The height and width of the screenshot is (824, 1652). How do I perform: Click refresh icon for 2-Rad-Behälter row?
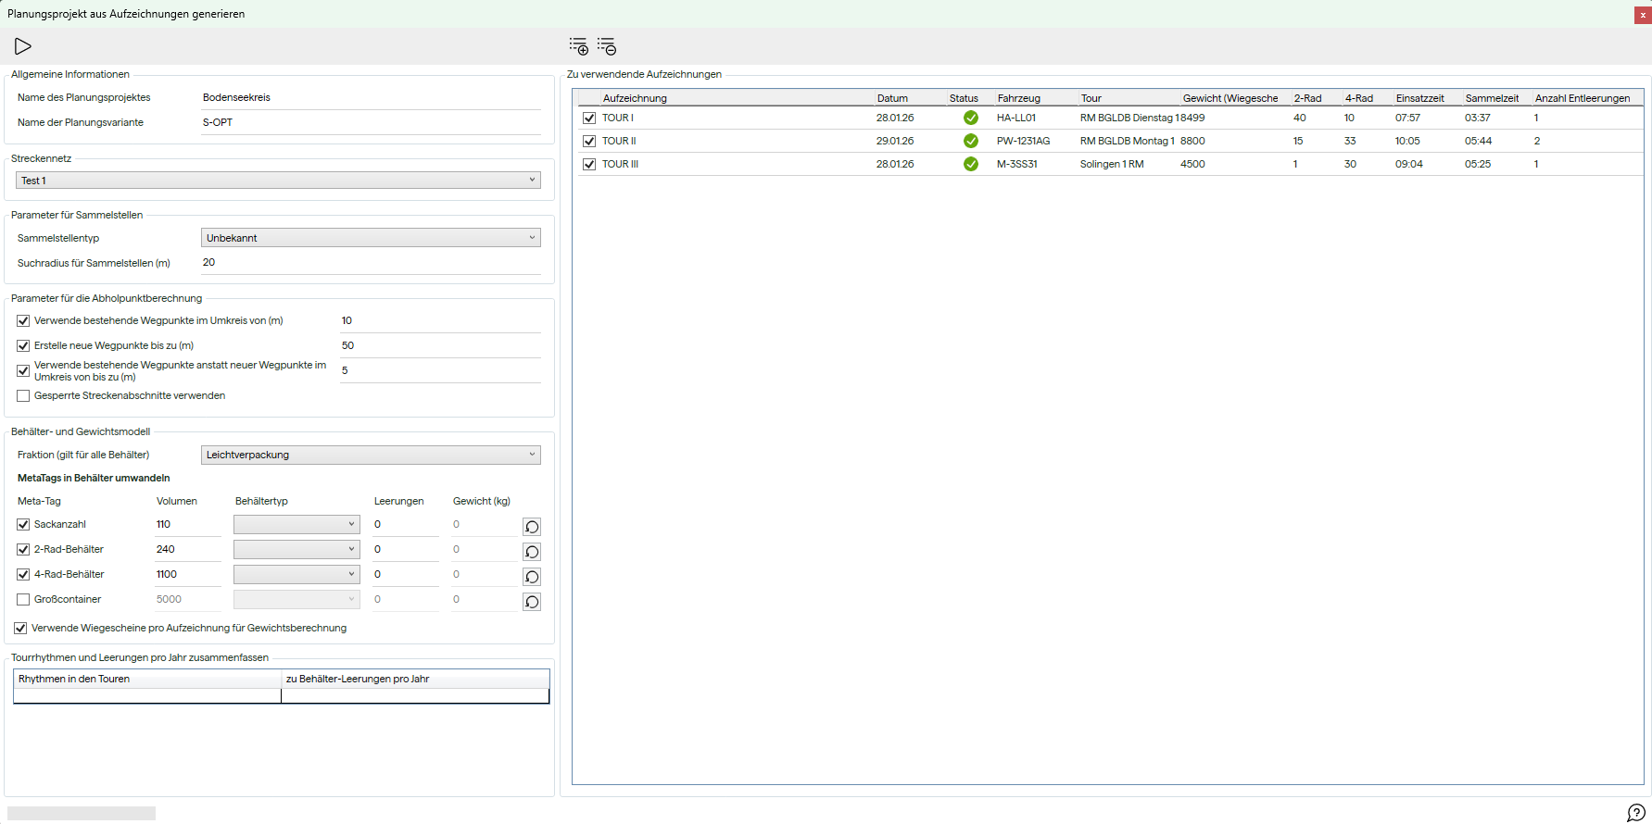532,552
